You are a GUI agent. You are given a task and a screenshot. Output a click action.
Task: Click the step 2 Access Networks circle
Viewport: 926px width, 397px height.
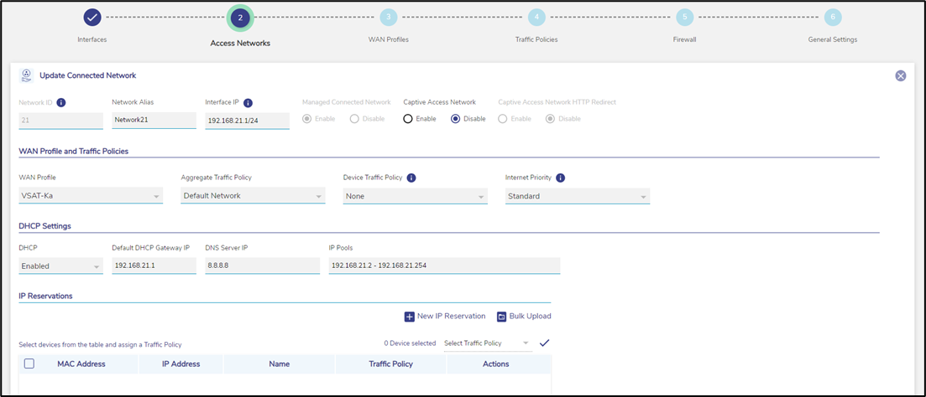(x=240, y=18)
